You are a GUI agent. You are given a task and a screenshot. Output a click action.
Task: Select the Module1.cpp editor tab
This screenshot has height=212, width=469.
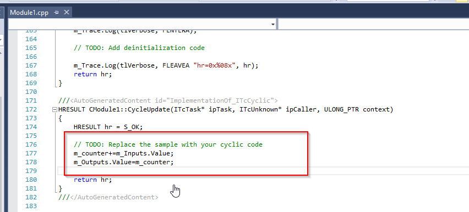(29, 13)
